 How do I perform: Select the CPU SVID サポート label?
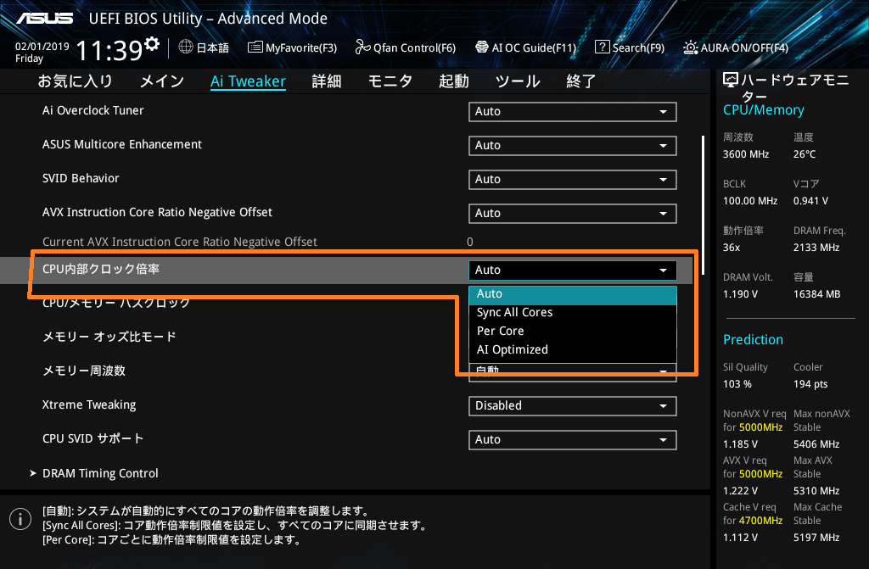93,438
